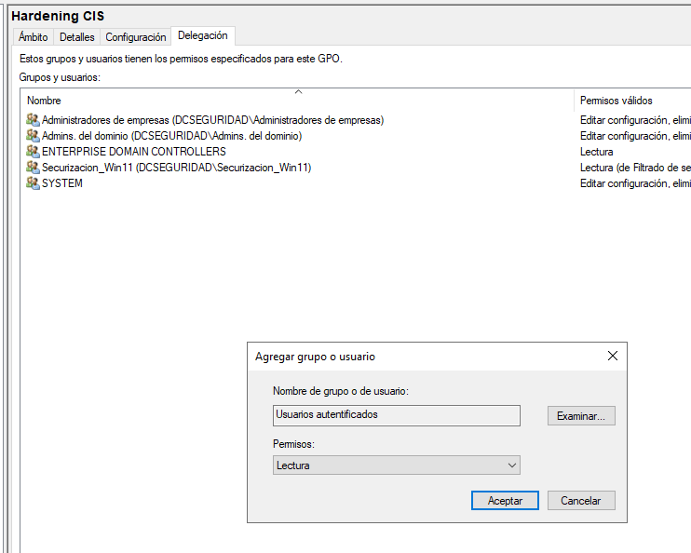Select the Administradores de empresas row text
Image resolution: width=691 pixels, height=553 pixels.
212,120
